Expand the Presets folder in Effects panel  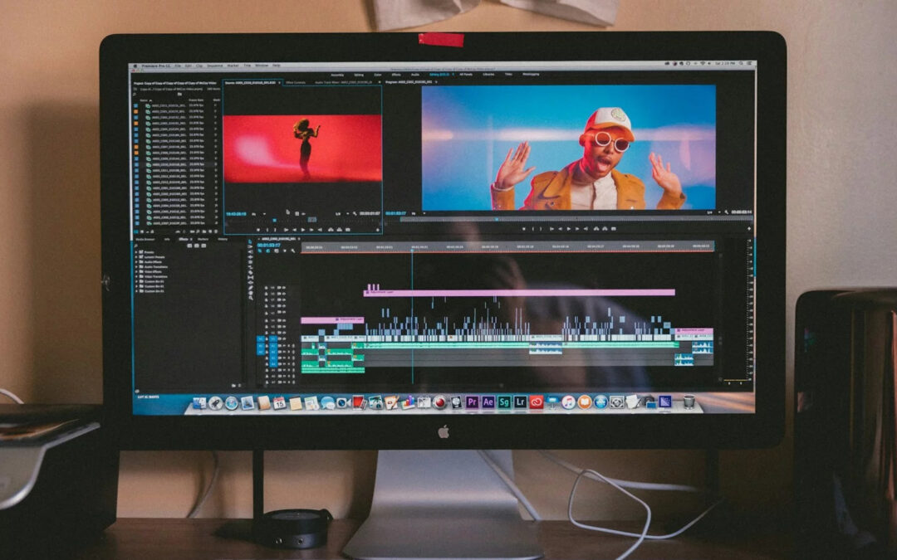pyautogui.click(x=137, y=251)
